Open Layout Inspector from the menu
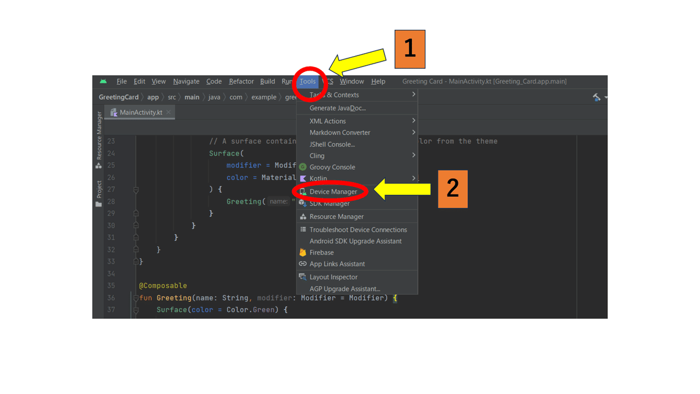This screenshot has height=394, width=700. 357,277
